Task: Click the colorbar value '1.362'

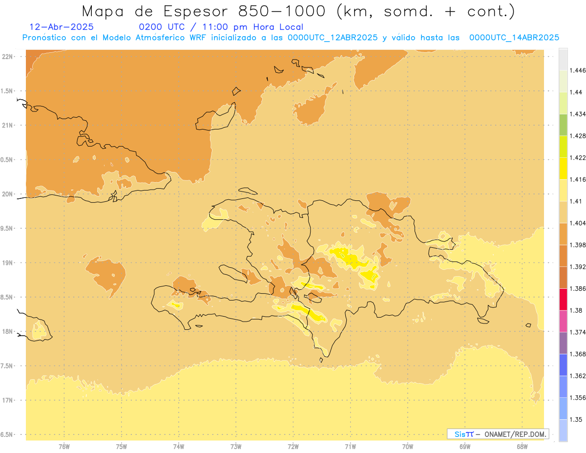Action: 578,376
